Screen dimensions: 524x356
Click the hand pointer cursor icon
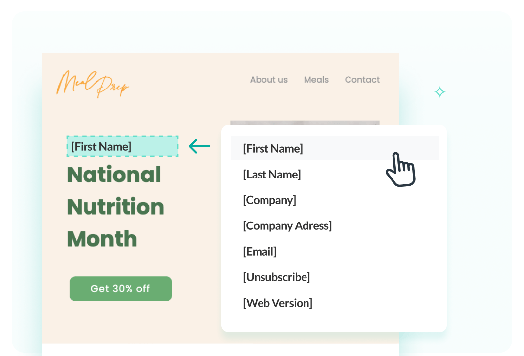coord(401,170)
